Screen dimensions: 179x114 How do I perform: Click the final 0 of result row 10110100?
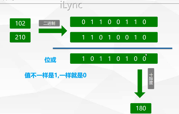click(x=144, y=59)
